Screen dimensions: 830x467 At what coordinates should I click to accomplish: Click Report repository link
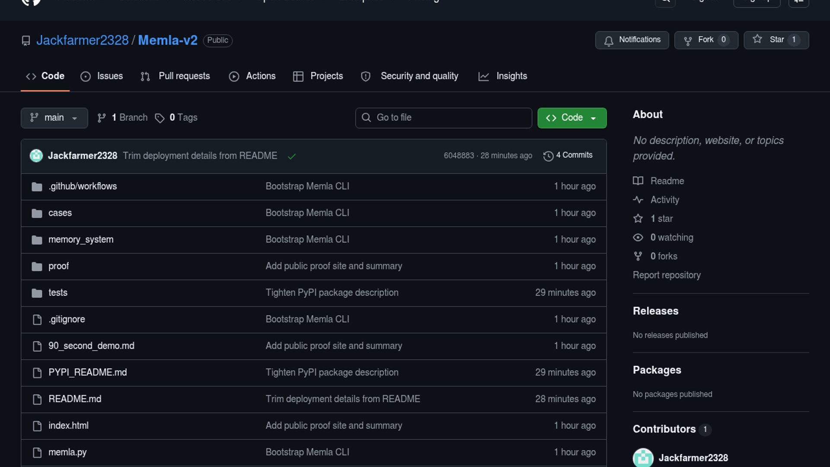pyautogui.click(x=667, y=275)
